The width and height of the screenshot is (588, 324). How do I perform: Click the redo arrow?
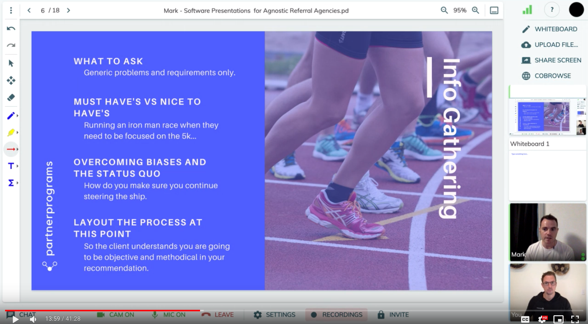[x=11, y=45]
